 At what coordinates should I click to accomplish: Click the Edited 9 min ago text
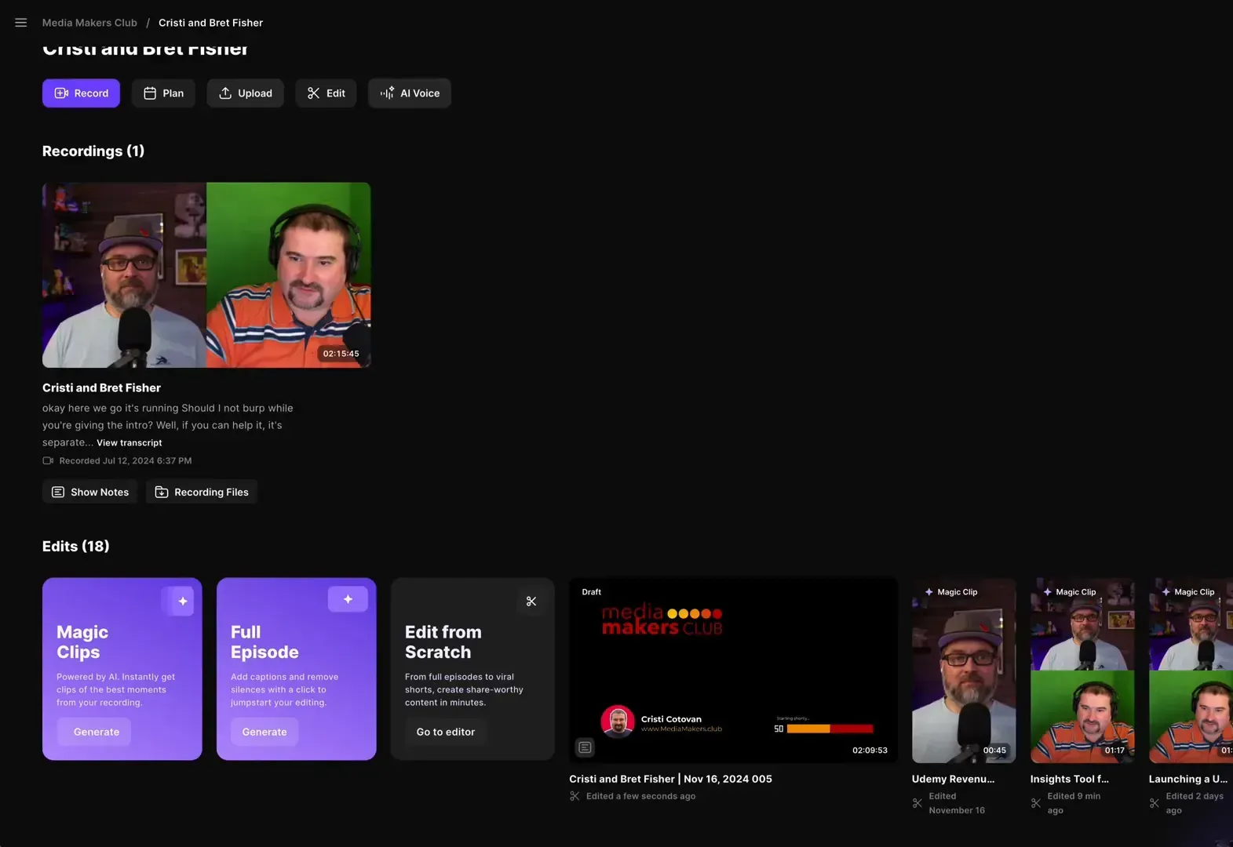coord(1074,803)
